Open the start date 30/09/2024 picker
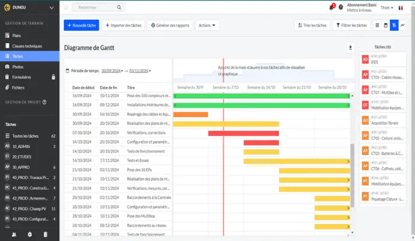415x241 pixels. 112,70
